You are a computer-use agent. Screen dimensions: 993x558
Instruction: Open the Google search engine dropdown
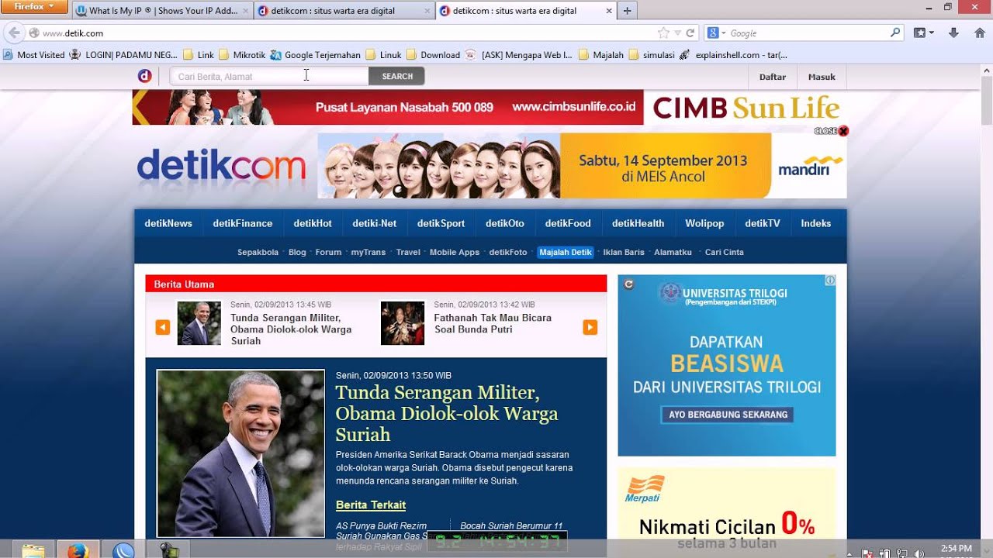(715, 33)
